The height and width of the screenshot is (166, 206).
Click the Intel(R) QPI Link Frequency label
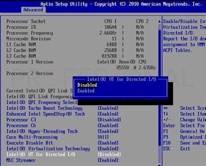(x=40, y=97)
